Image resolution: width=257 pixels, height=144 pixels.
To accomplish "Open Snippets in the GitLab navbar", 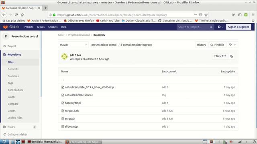I will [x=53, y=27].
